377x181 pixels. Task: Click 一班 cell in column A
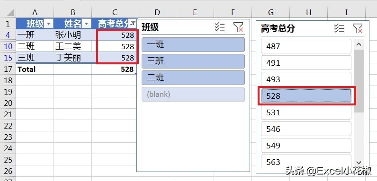click(35, 35)
